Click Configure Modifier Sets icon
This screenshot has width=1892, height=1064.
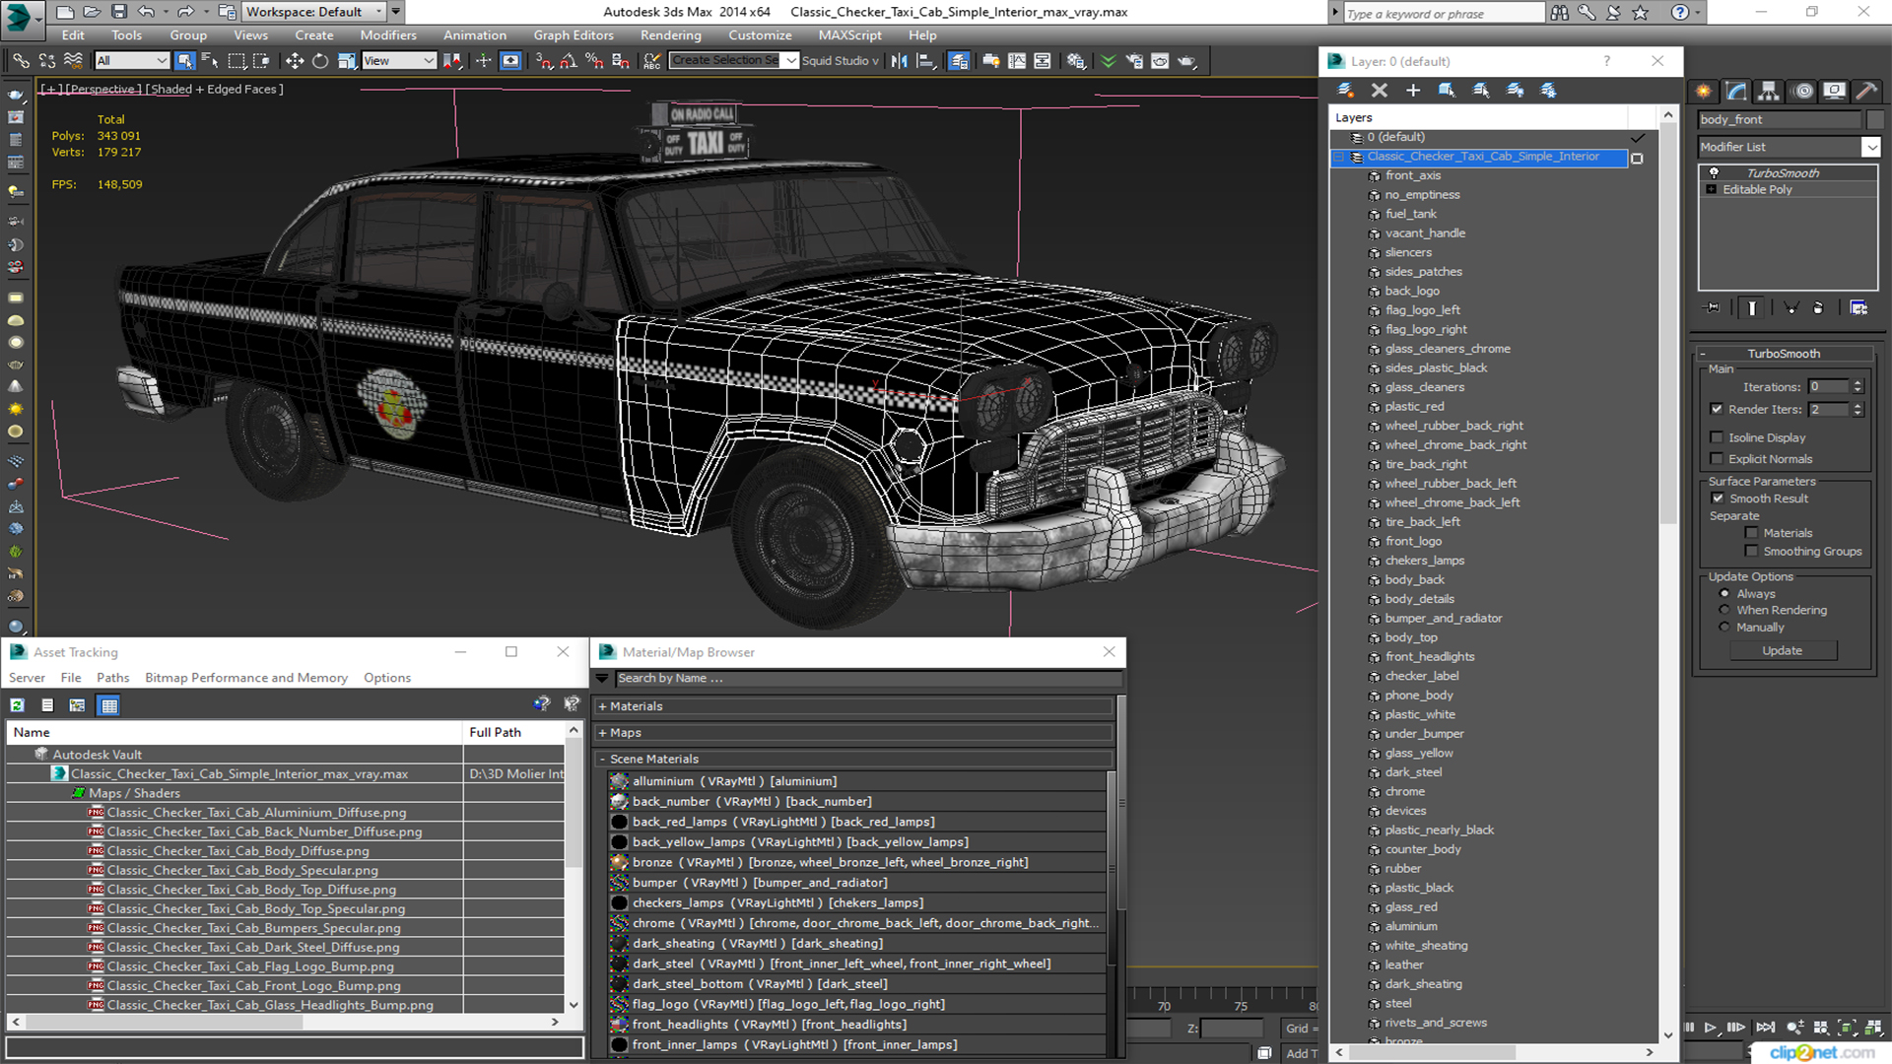[1858, 308]
